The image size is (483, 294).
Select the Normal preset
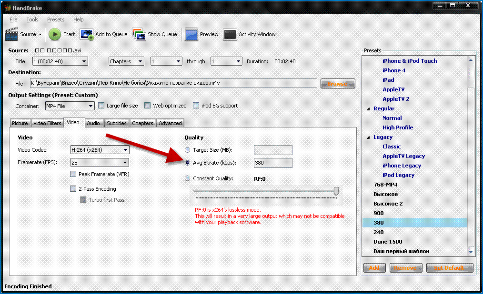coord(392,118)
